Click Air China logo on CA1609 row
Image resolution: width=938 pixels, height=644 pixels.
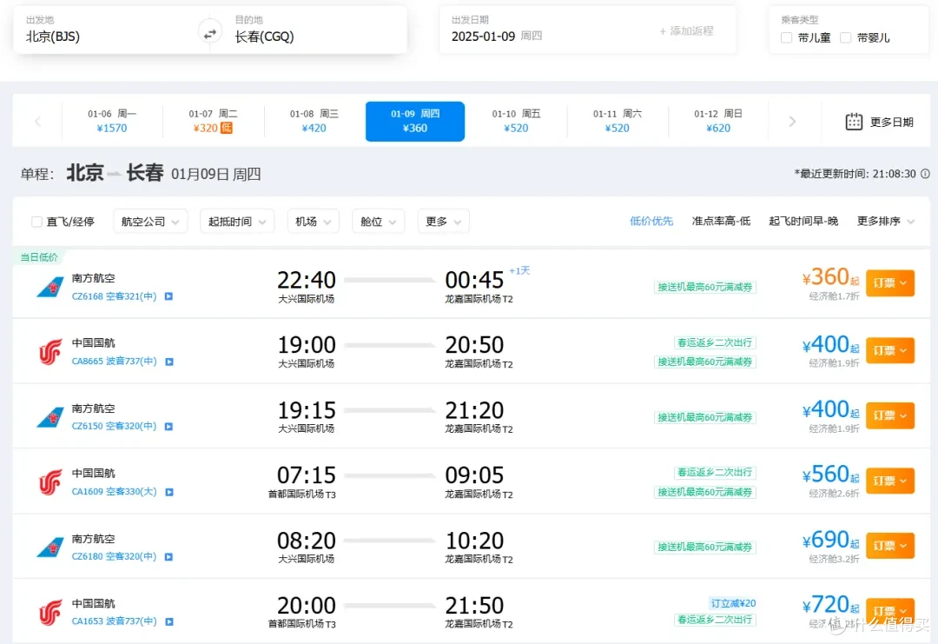pyautogui.click(x=50, y=482)
